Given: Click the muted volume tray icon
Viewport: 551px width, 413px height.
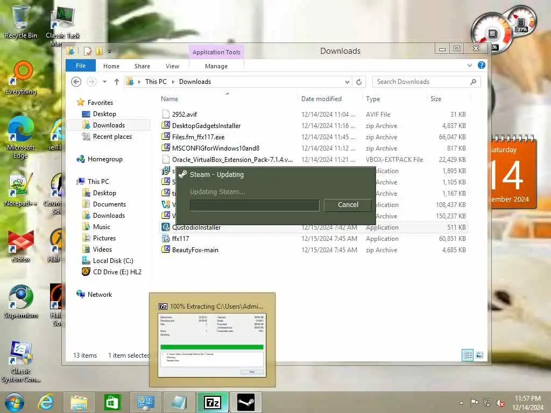Looking at the screenshot, I should 500,403.
